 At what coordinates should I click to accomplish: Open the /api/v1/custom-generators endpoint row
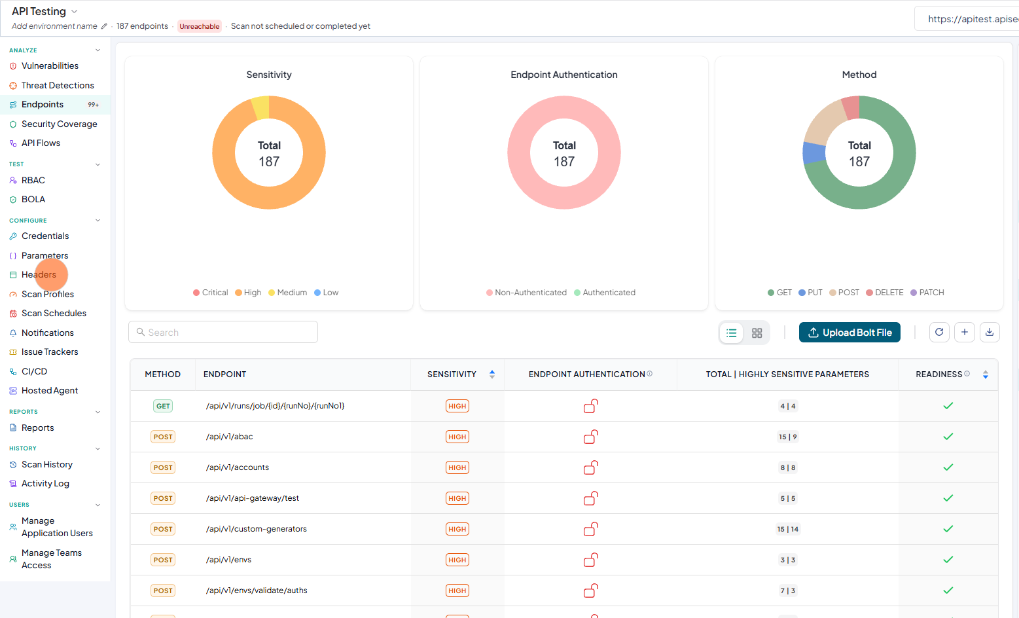[564, 529]
